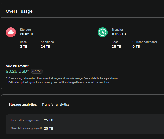The height and width of the screenshot is (139, 164).
Task: Click the green Transfer icon
Action: point(103,32)
